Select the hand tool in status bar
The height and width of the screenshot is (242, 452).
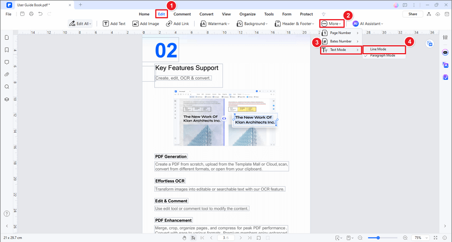click(x=184, y=238)
